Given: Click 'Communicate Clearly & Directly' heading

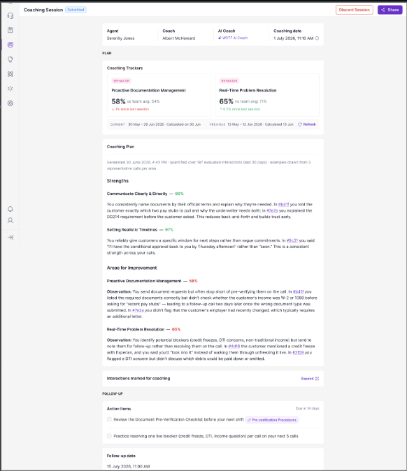Looking at the screenshot, I should [x=137, y=194].
